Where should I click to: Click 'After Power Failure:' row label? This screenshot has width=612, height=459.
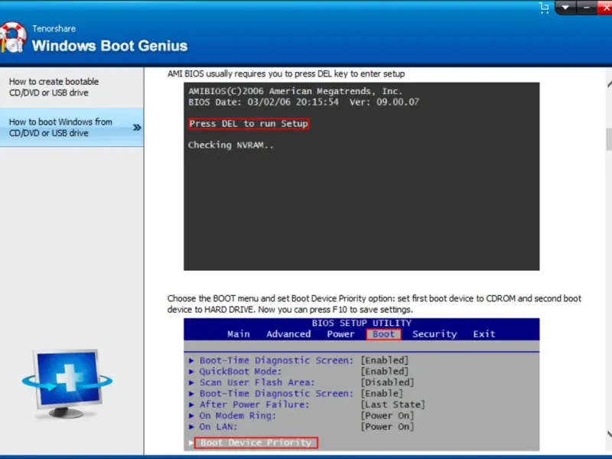click(254, 405)
